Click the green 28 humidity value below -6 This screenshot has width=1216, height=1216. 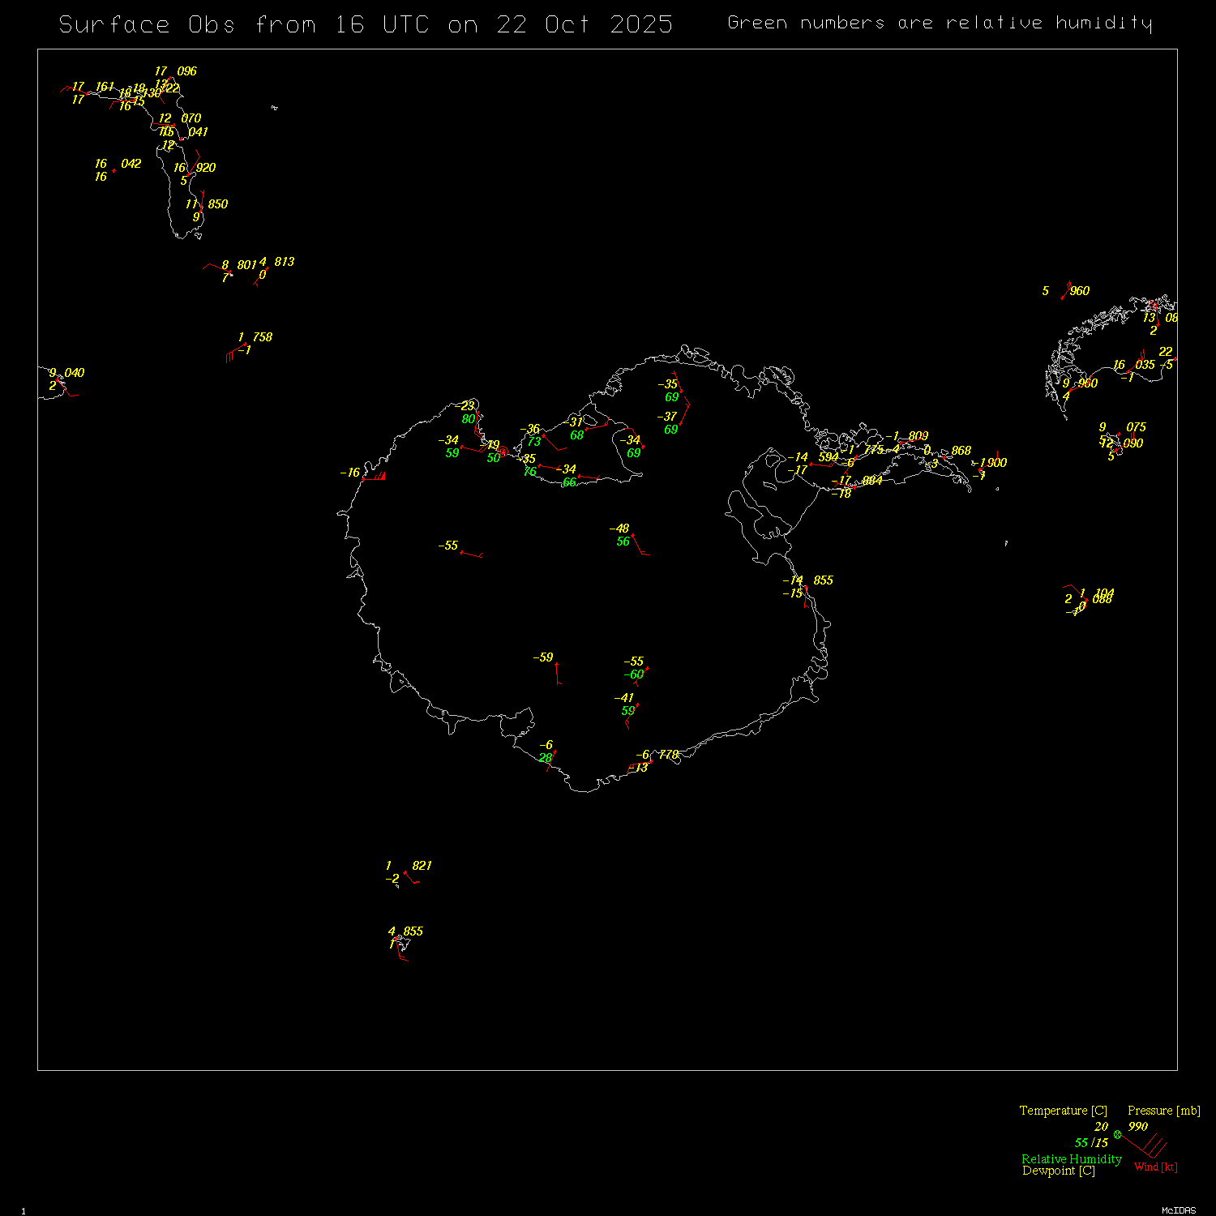pyautogui.click(x=546, y=758)
